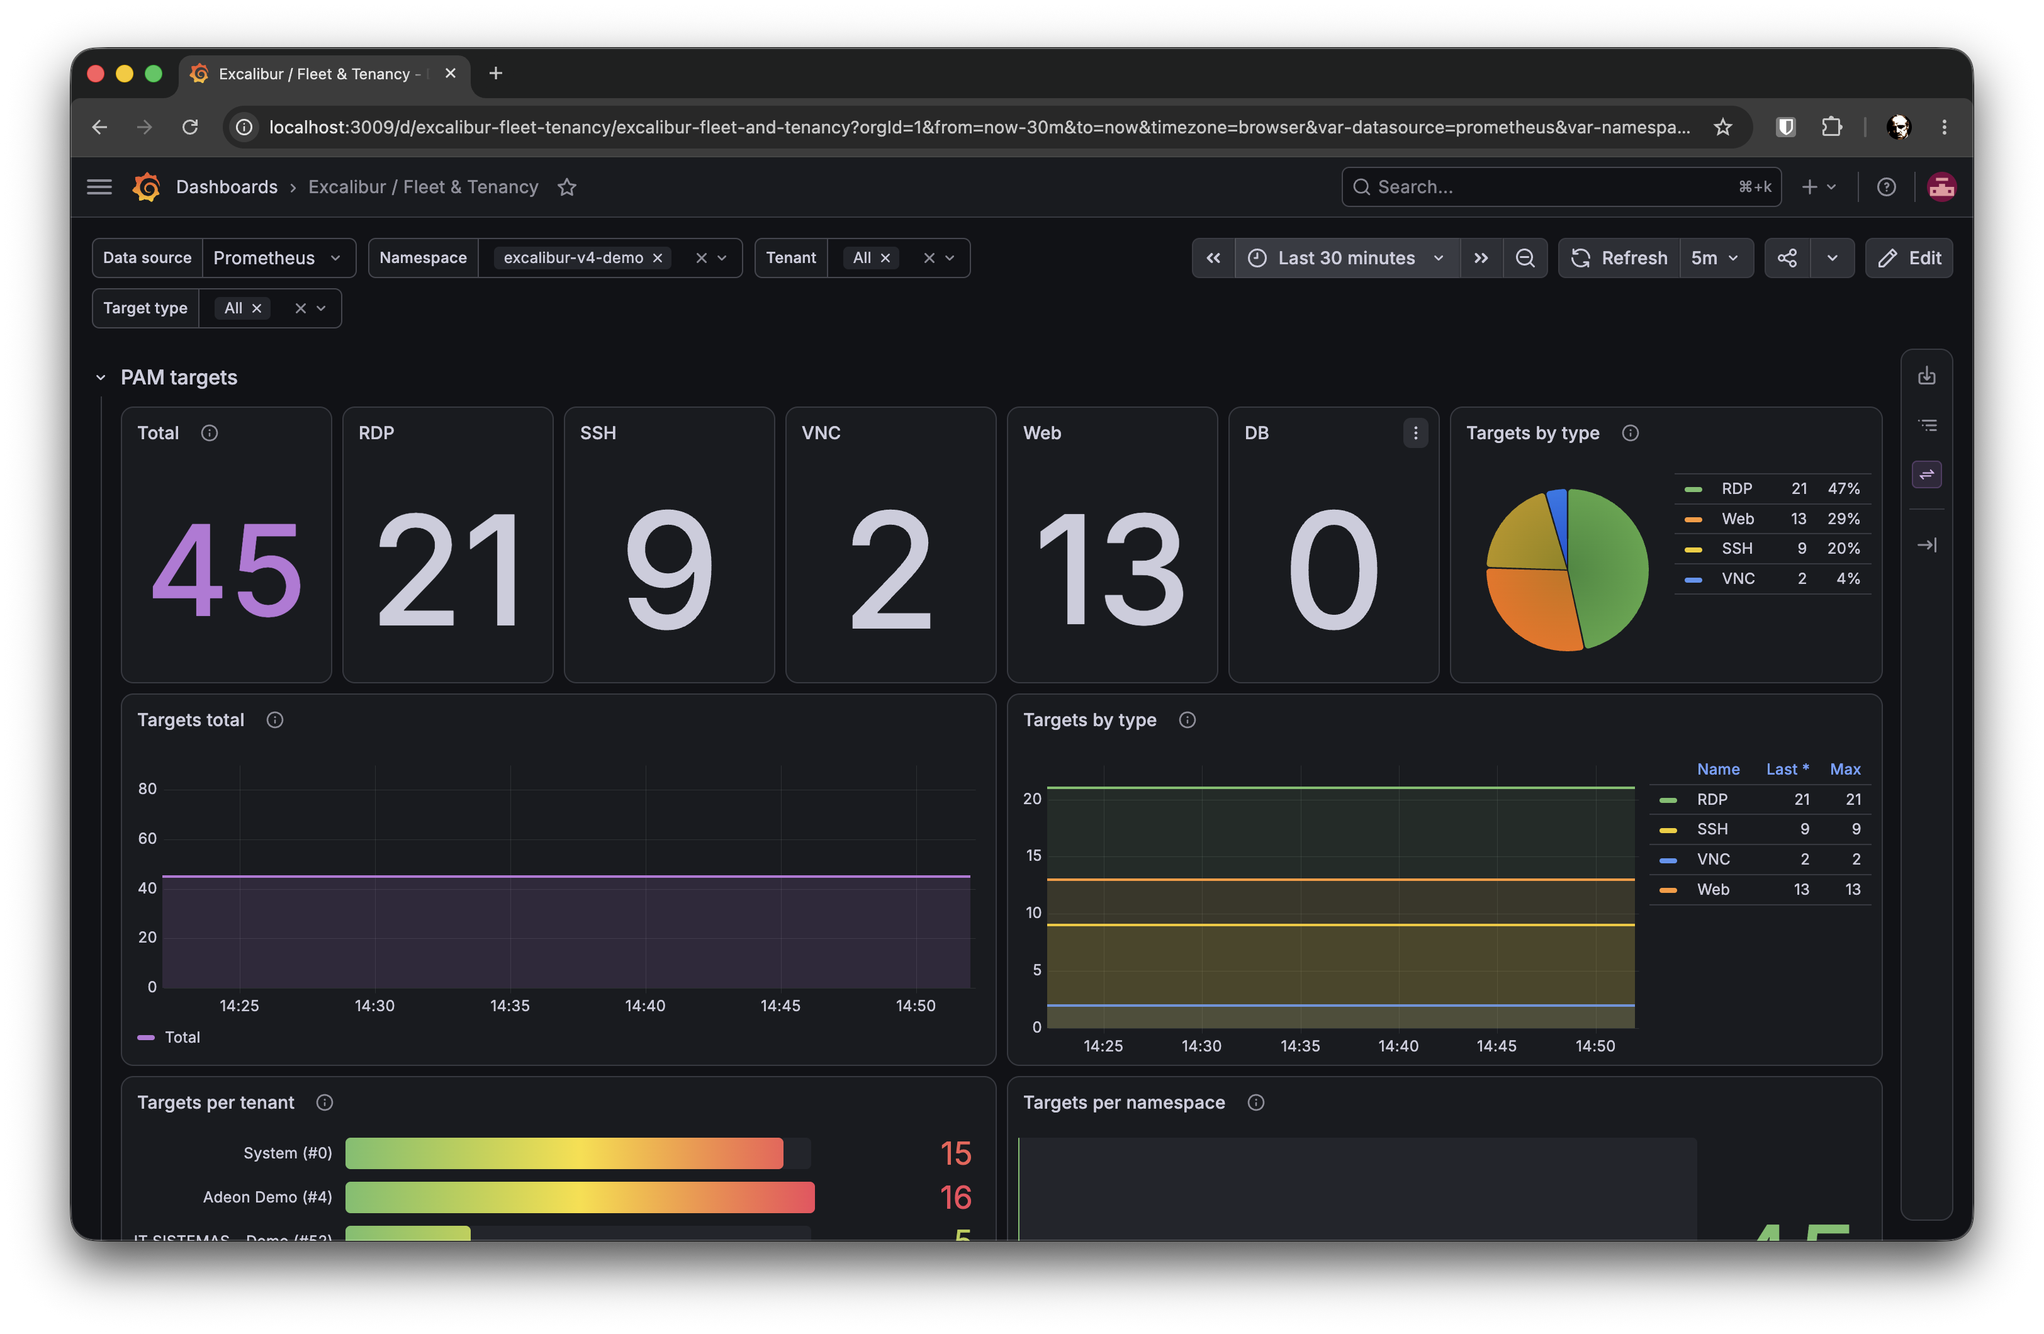Star the Fleet & Tenancy dashboard
This screenshot has height=1334, width=2044.
567,186
